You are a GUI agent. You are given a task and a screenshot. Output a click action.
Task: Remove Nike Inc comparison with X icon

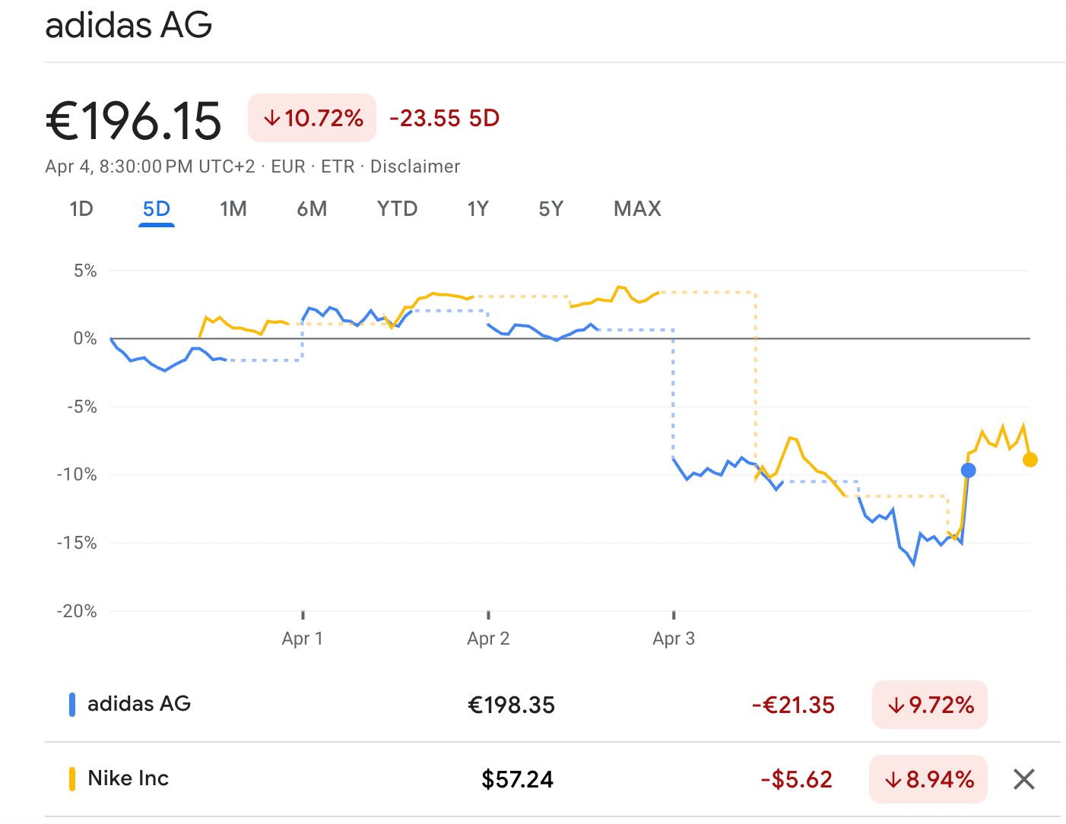(1023, 779)
